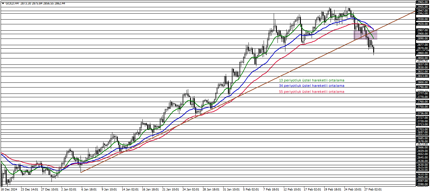The width and height of the screenshot is (430, 193).
Task: Click the 2965.00 price level label
Action: pyautogui.click(x=422, y=2)
